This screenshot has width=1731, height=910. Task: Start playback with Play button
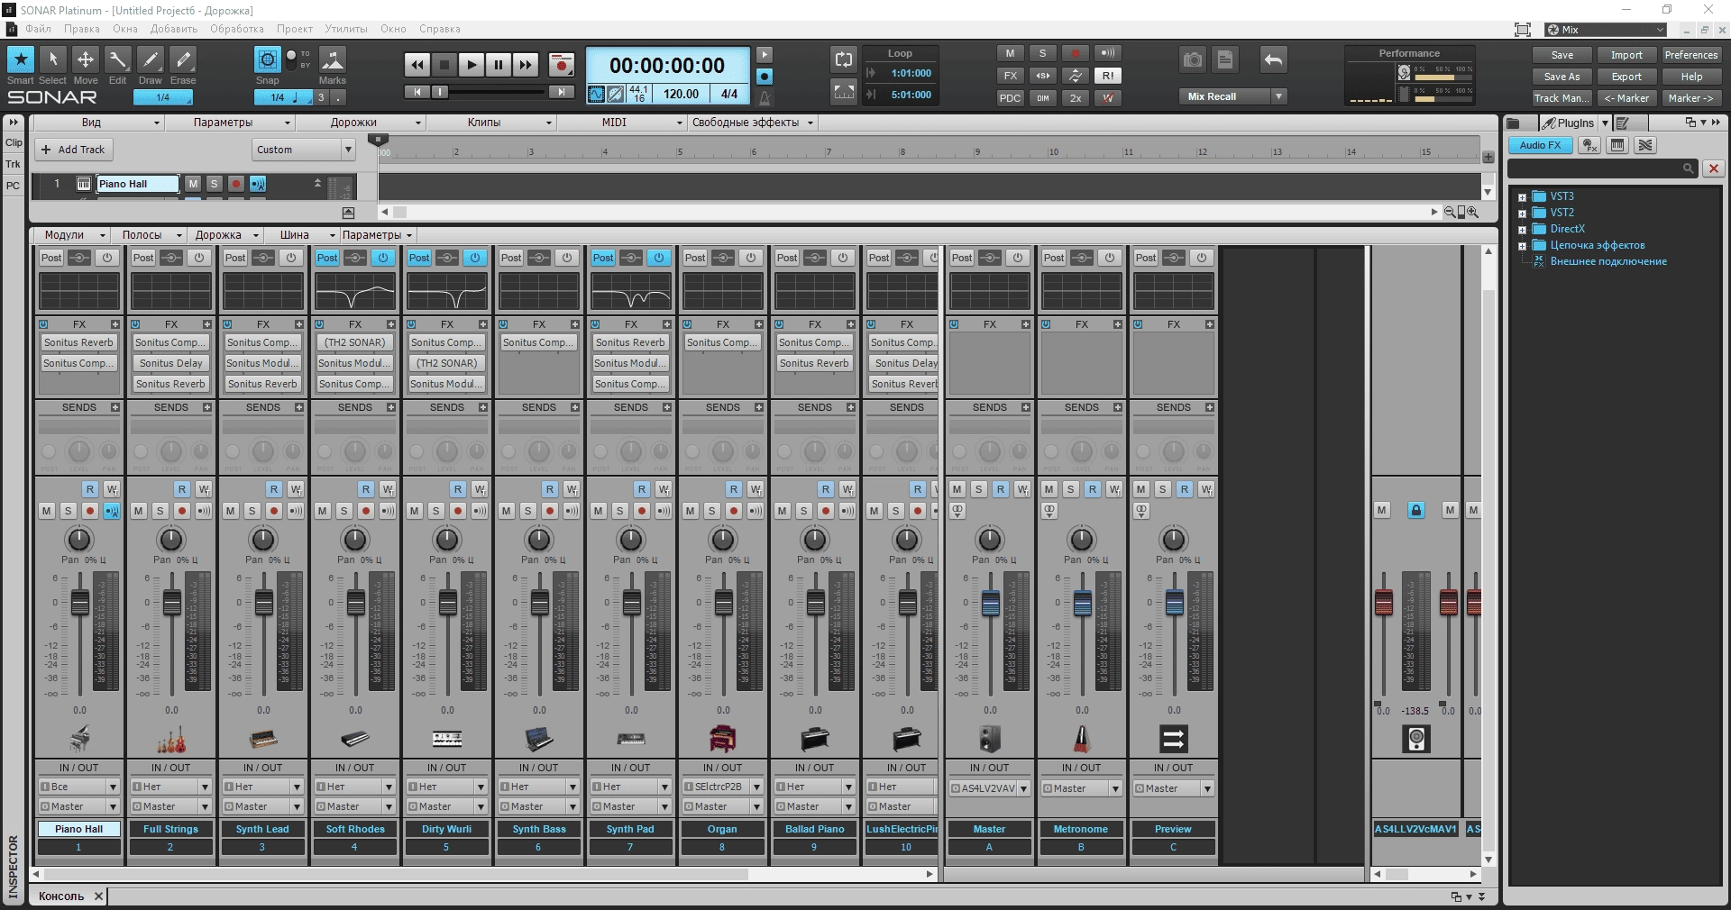(471, 65)
